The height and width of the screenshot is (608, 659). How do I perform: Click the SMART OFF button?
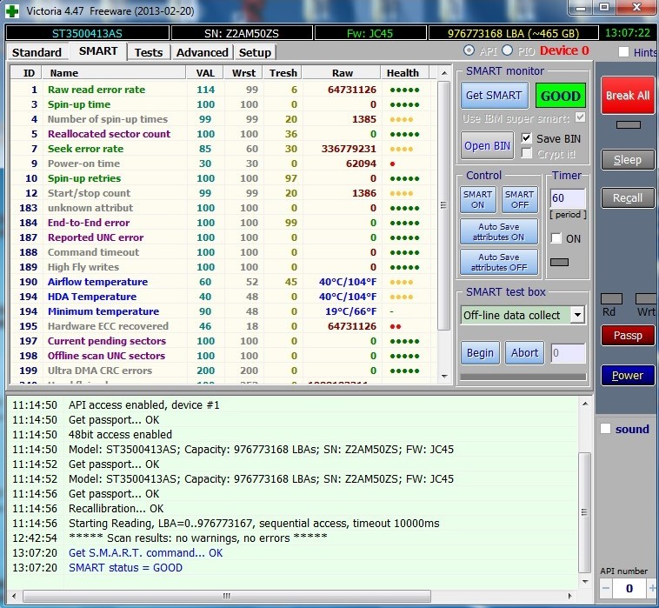click(520, 200)
